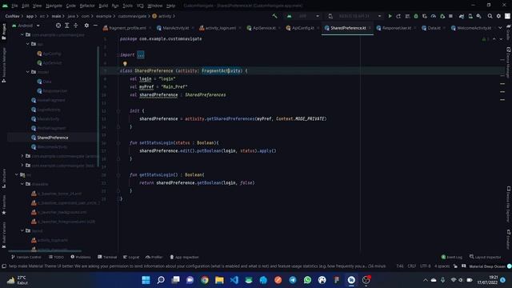Show hidden system tray icons chevron
Image resolution: width=512 pixels, height=288 pixels.
pos(425,280)
